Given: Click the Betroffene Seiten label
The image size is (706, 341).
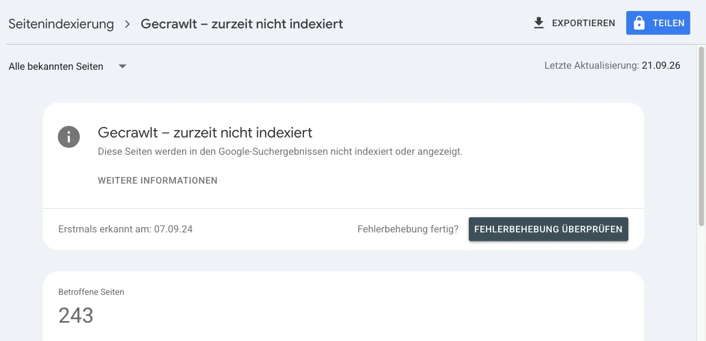Looking at the screenshot, I should click(x=91, y=292).
